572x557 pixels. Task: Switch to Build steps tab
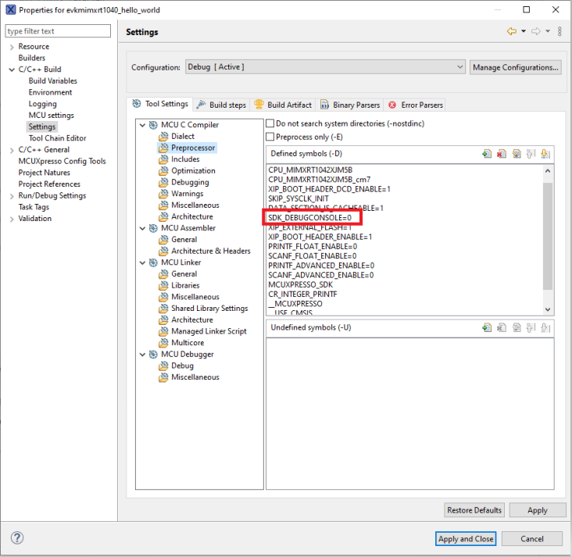(x=221, y=105)
